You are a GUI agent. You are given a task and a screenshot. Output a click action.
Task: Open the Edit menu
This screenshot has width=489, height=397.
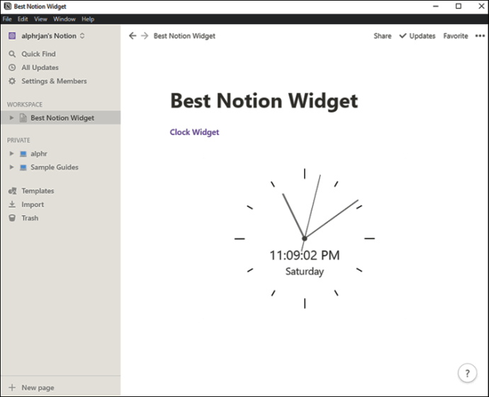[x=23, y=19]
